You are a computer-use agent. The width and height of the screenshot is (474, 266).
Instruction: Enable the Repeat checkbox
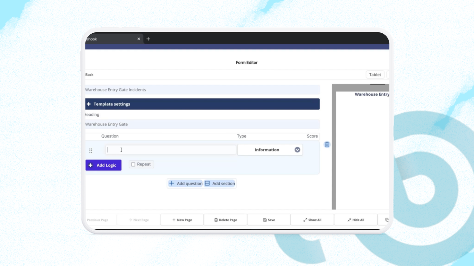(x=133, y=165)
